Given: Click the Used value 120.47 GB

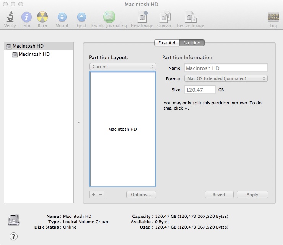Looking at the screenshot, I should pos(192,227).
